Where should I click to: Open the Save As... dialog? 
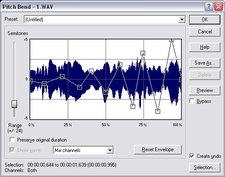coord(205,63)
